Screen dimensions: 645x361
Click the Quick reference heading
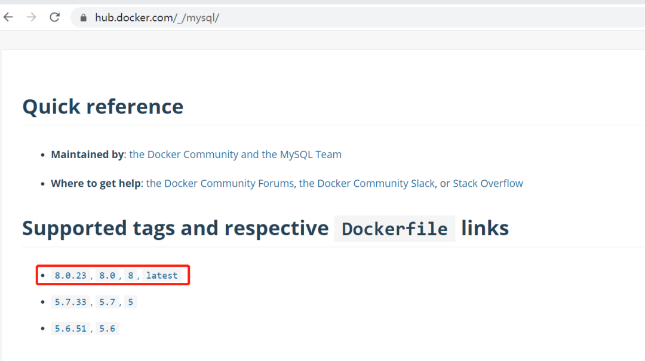(103, 107)
